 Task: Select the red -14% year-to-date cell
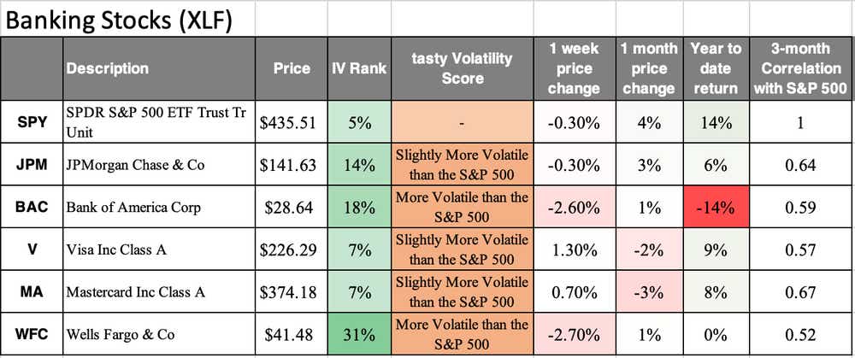point(716,207)
